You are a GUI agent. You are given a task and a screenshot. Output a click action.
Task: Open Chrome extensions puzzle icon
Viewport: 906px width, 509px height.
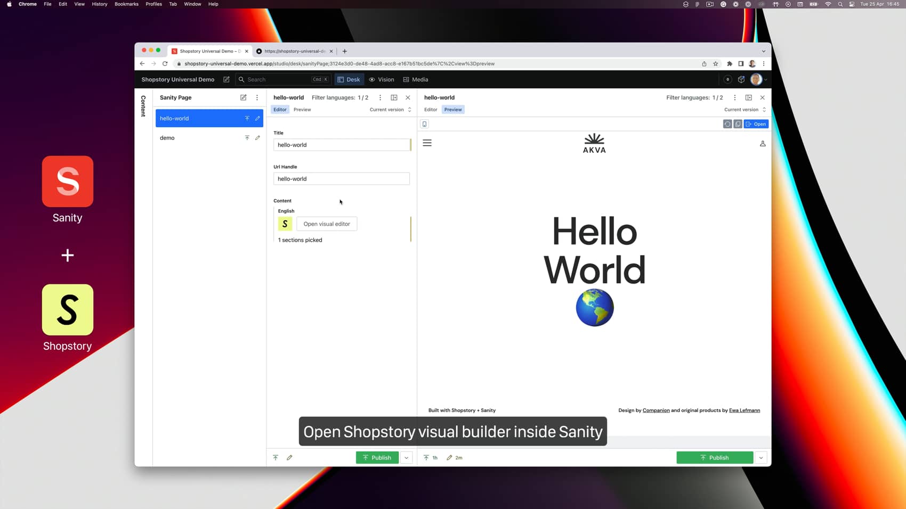click(x=730, y=64)
